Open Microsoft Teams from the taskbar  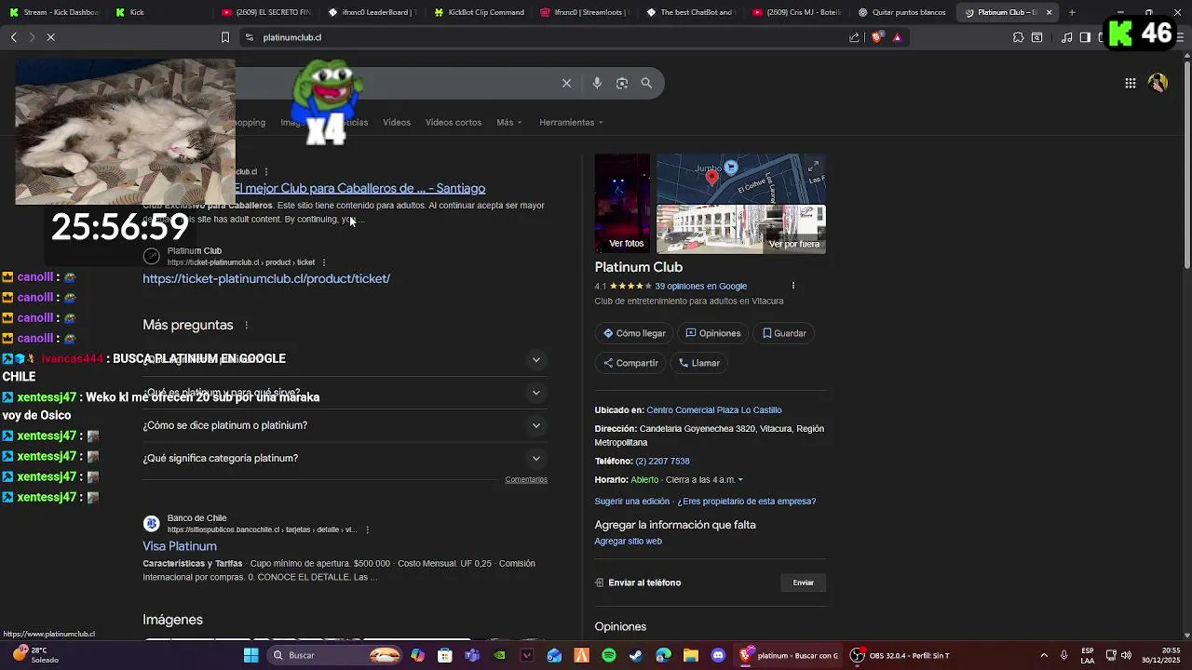click(x=472, y=655)
